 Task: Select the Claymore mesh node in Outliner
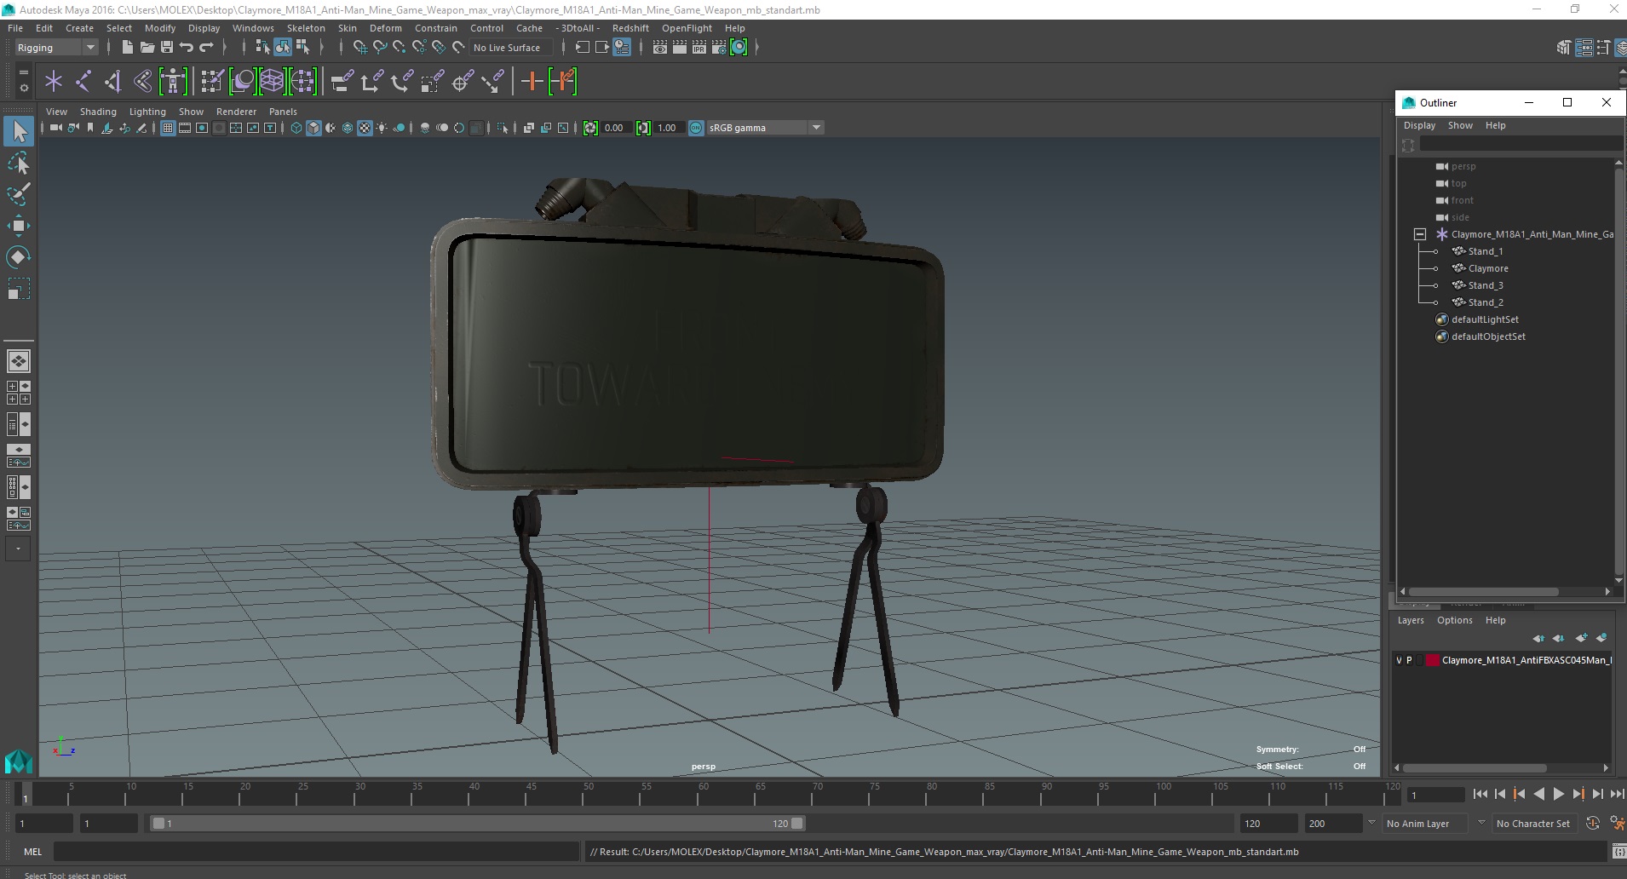(1488, 268)
